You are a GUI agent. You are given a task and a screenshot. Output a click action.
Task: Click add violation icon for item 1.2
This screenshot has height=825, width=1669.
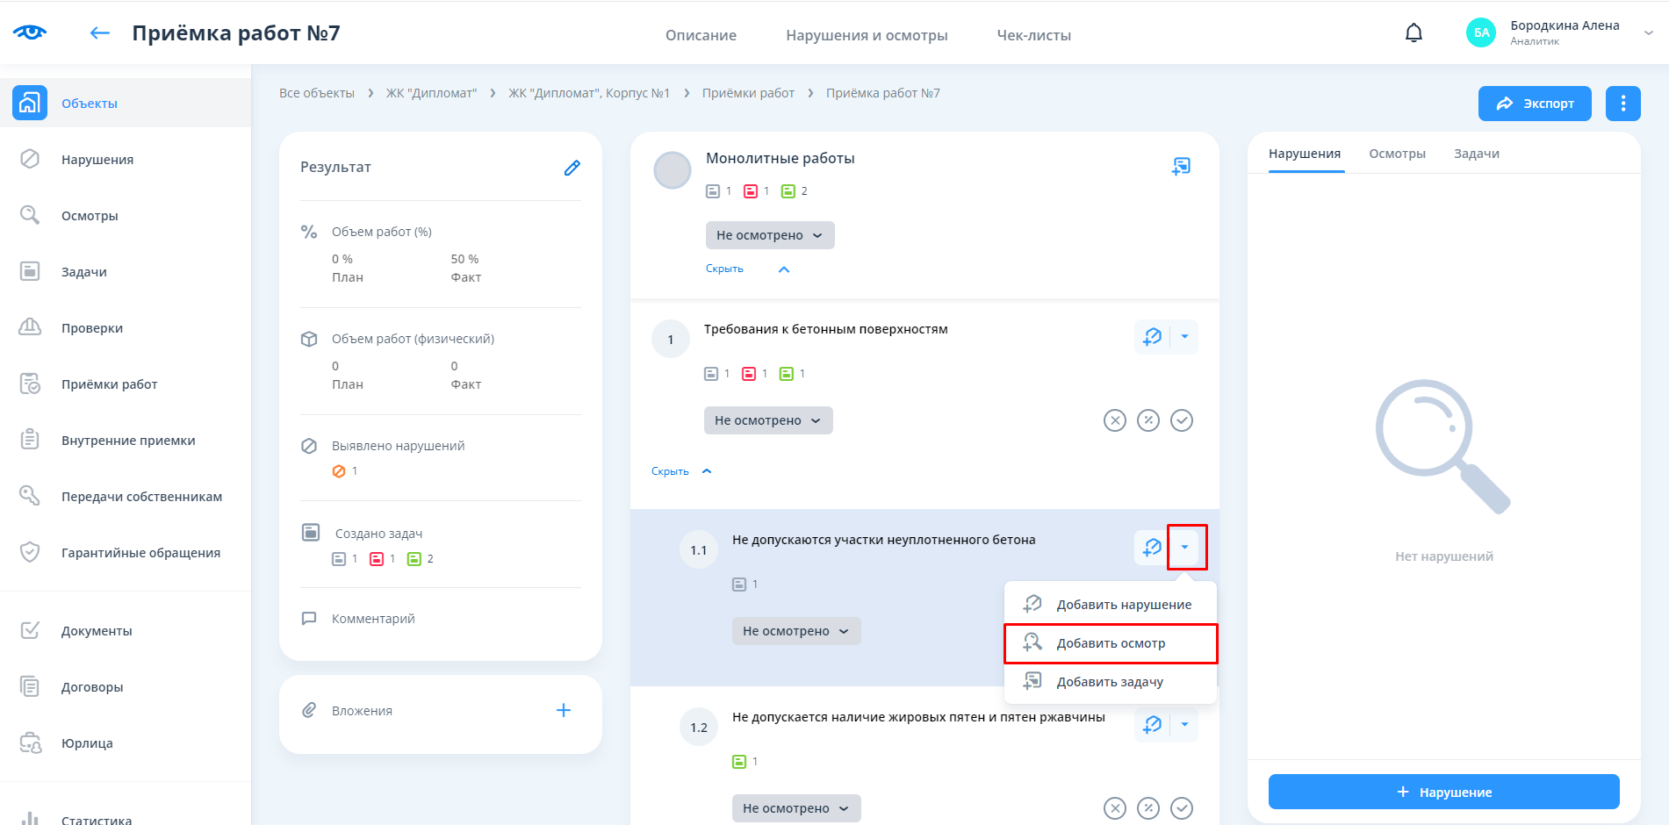point(1152,725)
